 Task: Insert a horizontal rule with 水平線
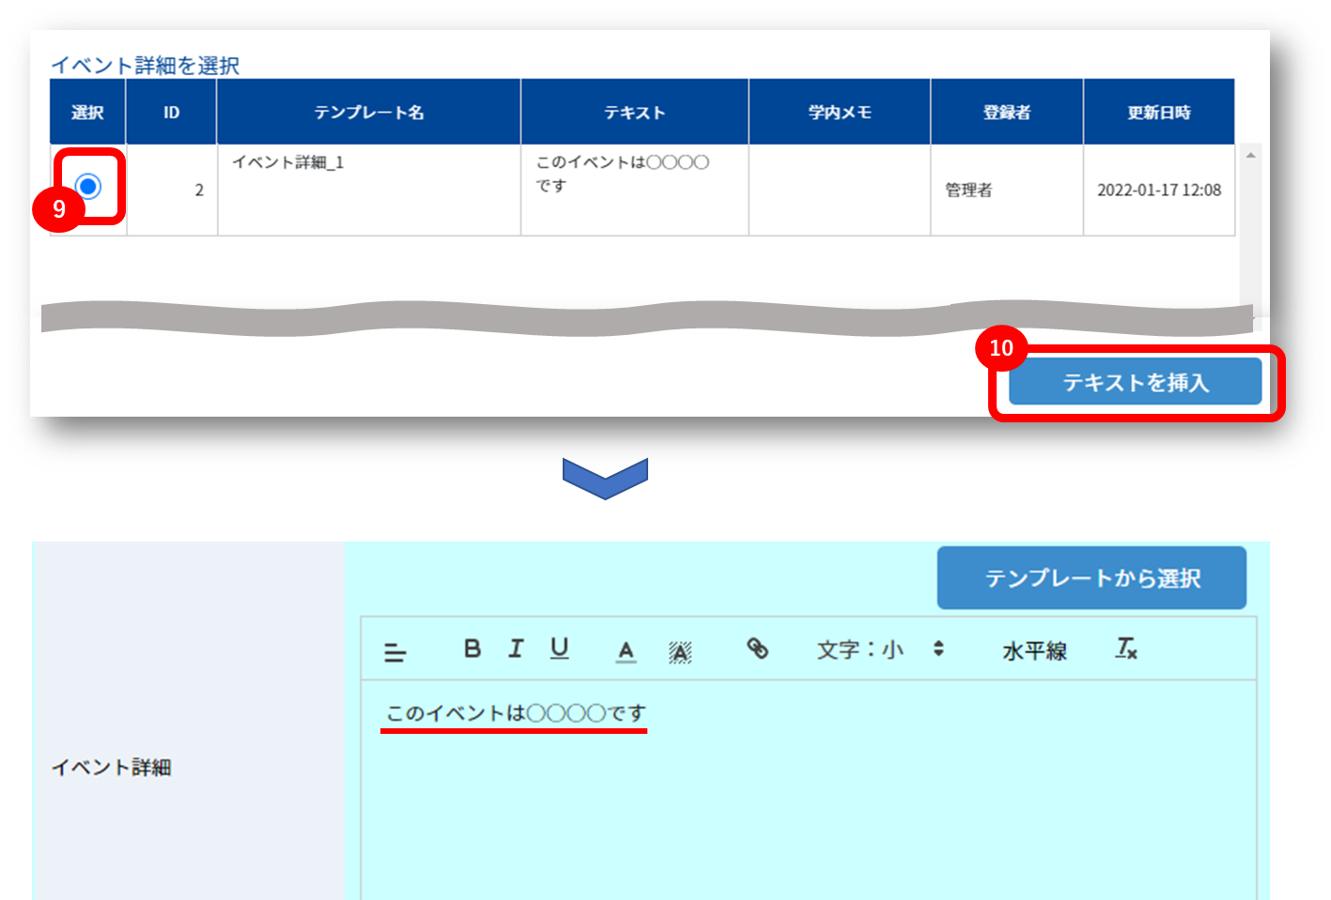coord(1034,651)
